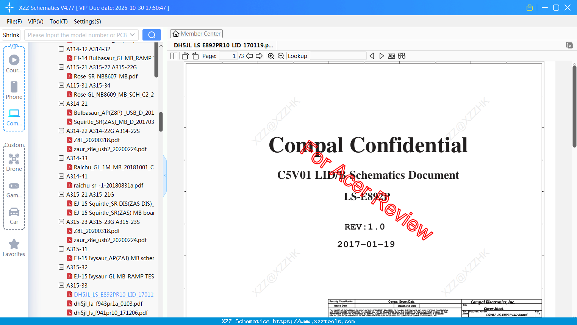The image size is (577, 325).
Task: Collapse the A315-31 tree node
Action: click(61, 249)
